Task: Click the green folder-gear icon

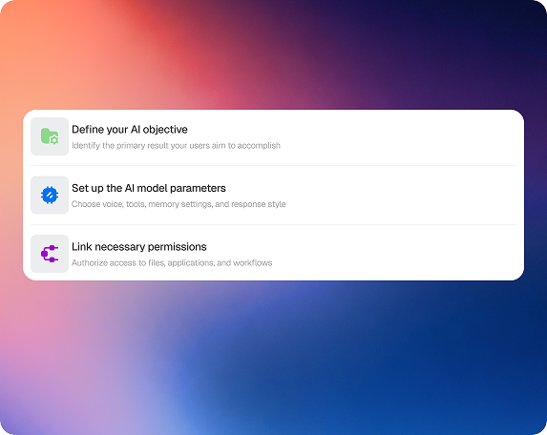Action: 50,136
